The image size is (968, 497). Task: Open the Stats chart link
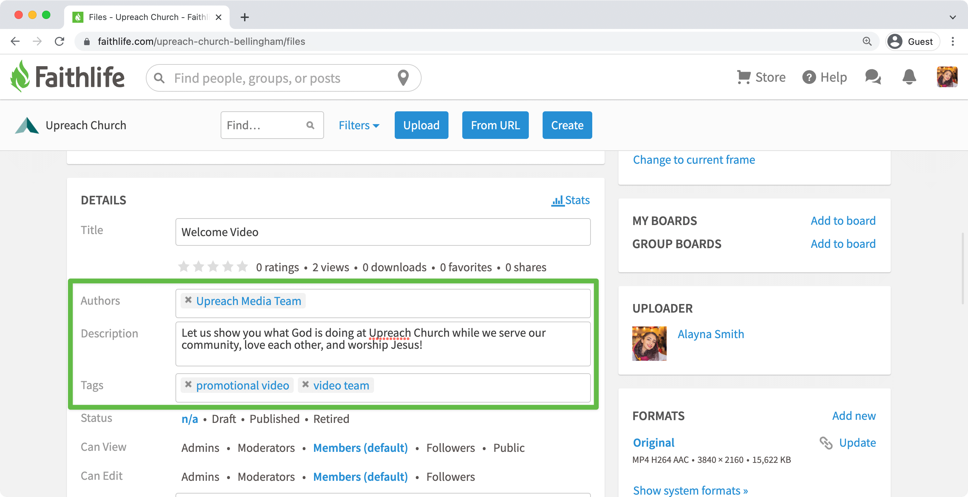pyautogui.click(x=571, y=200)
